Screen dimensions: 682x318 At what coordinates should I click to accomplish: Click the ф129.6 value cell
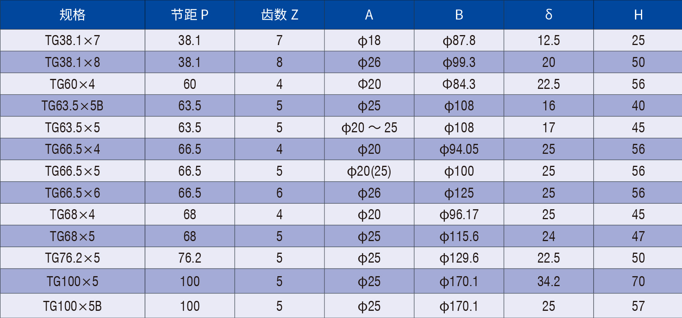459,258
